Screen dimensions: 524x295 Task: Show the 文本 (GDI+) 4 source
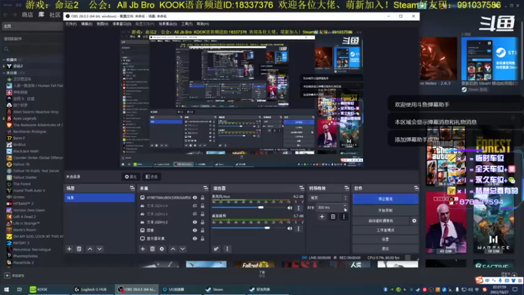point(195,206)
